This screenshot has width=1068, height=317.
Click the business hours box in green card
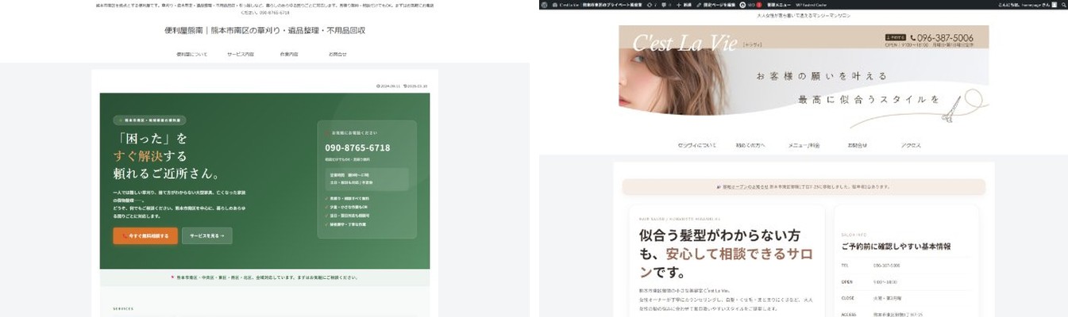click(367, 178)
